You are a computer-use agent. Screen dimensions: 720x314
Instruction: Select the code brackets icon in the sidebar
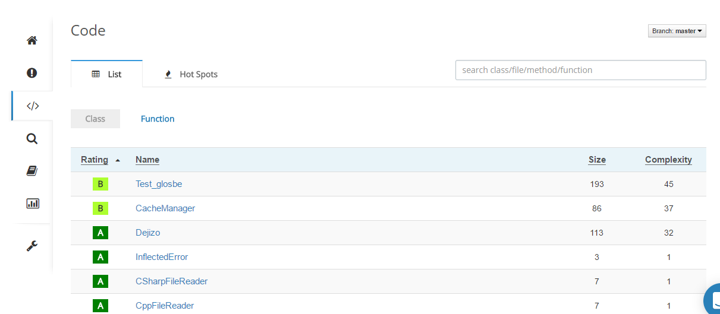coord(32,106)
